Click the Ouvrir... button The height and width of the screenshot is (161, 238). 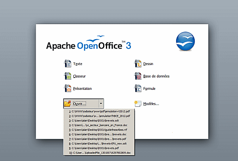(x=81, y=104)
